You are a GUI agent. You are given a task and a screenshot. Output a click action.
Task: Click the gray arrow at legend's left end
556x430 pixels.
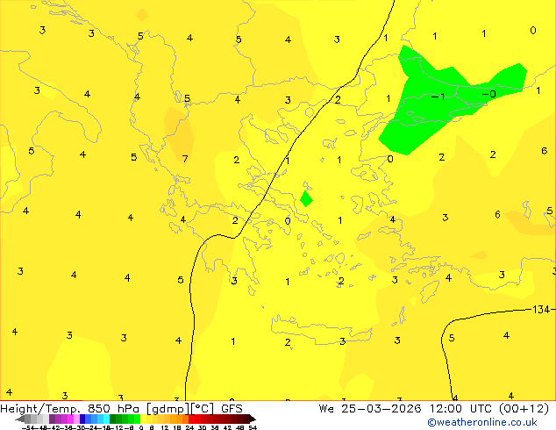[x=21, y=419]
